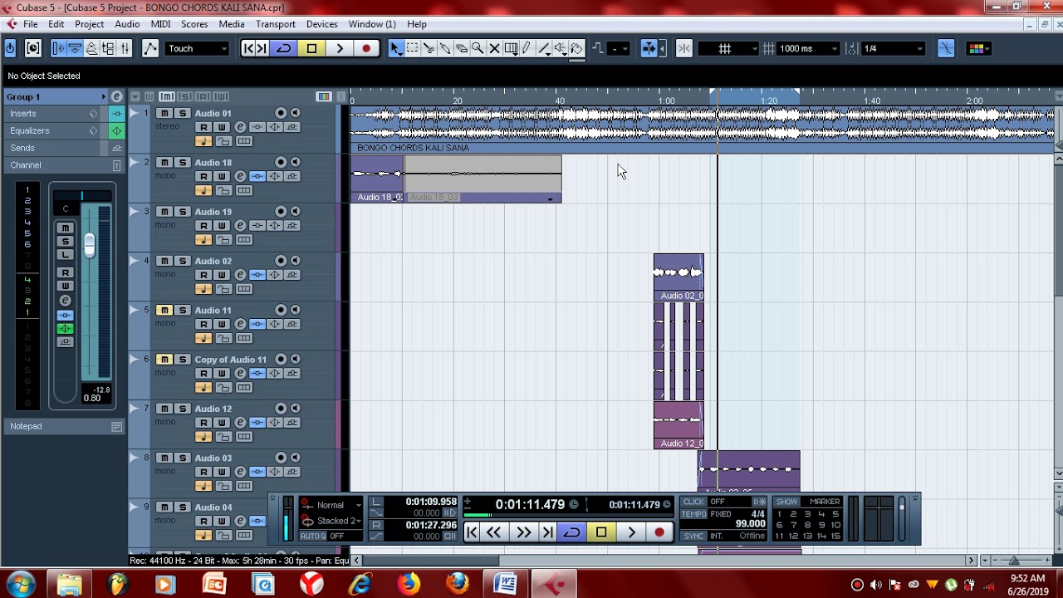Open the Audio 18 event lane dropdown arrow
The width and height of the screenshot is (1063, 598).
pyautogui.click(x=550, y=199)
